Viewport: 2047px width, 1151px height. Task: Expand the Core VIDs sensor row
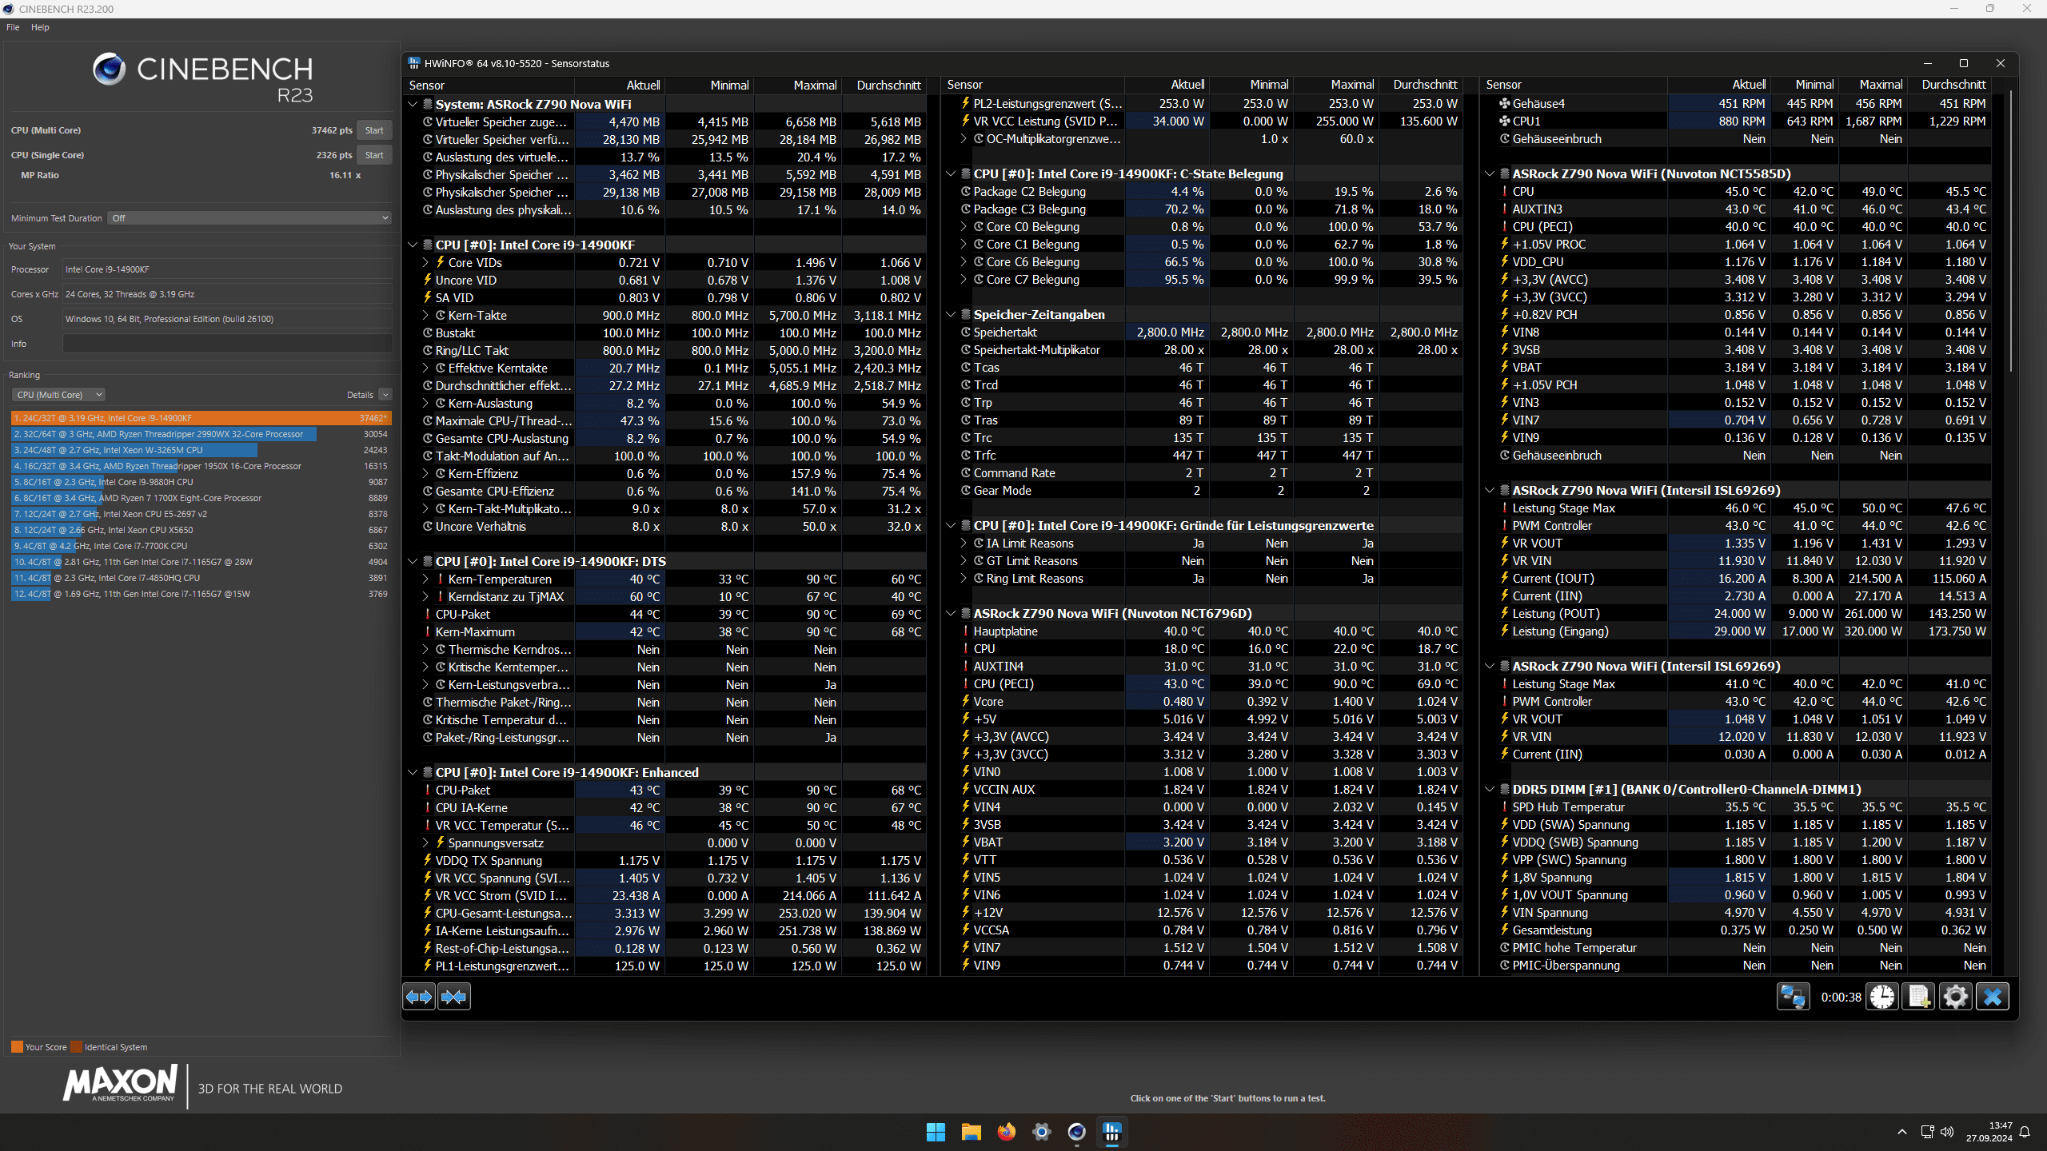[425, 262]
